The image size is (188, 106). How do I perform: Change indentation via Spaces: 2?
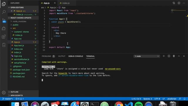[x=147, y=99]
